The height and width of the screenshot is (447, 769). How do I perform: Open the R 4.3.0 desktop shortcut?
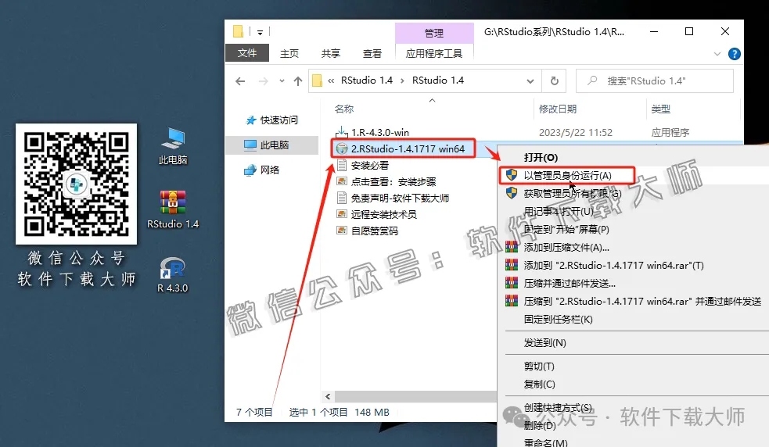point(173,275)
